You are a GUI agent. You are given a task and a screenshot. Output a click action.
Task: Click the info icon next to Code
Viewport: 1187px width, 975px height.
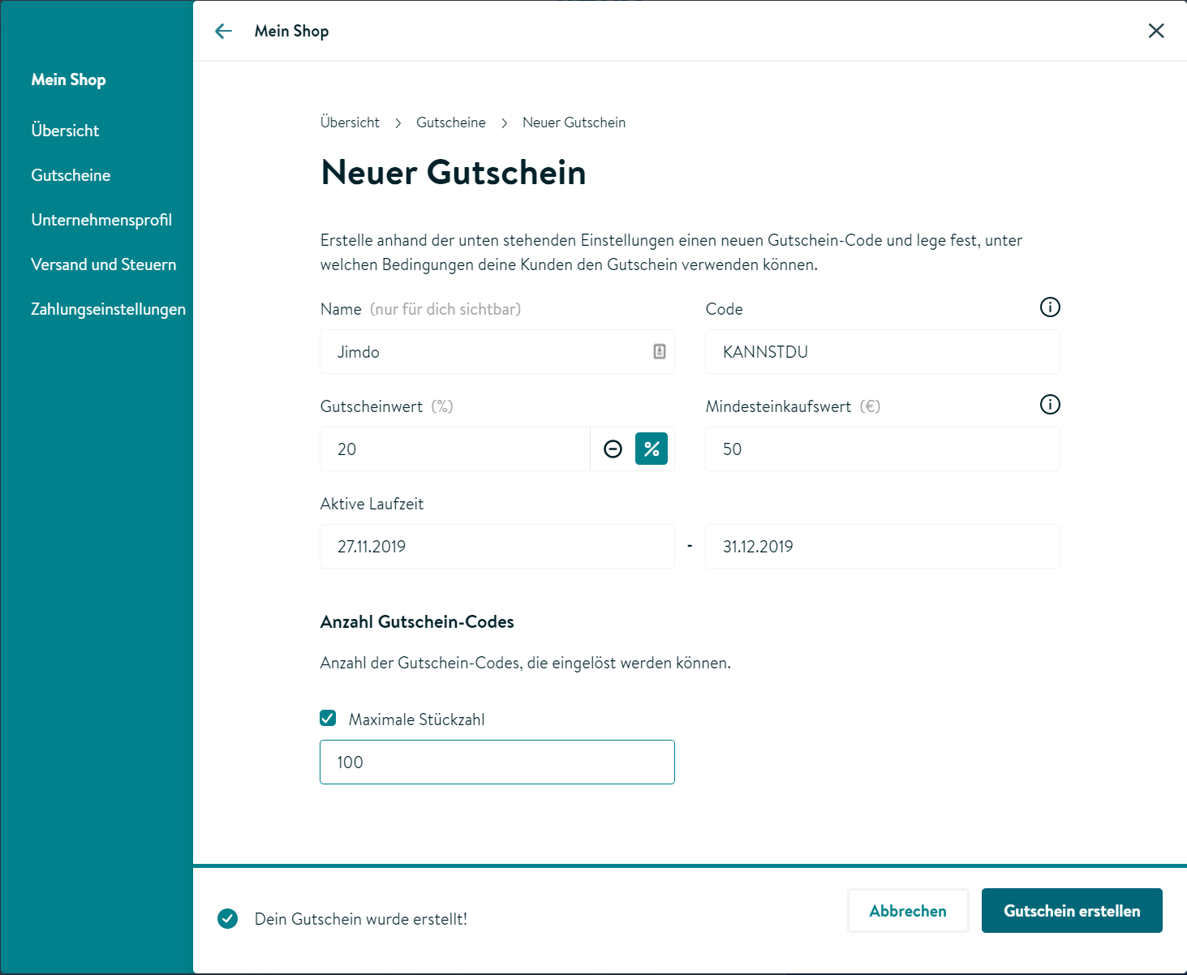click(x=1050, y=307)
